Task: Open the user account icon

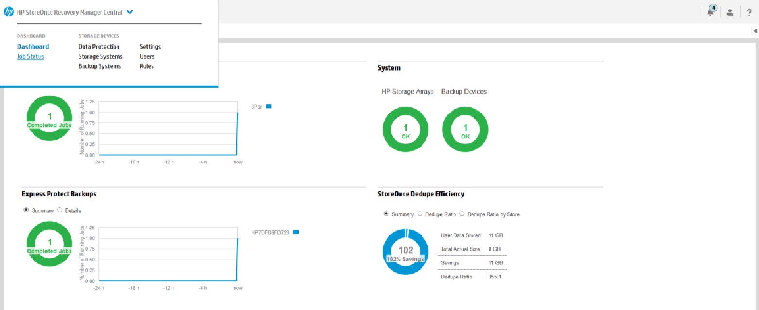Action: tap(730, 13)
